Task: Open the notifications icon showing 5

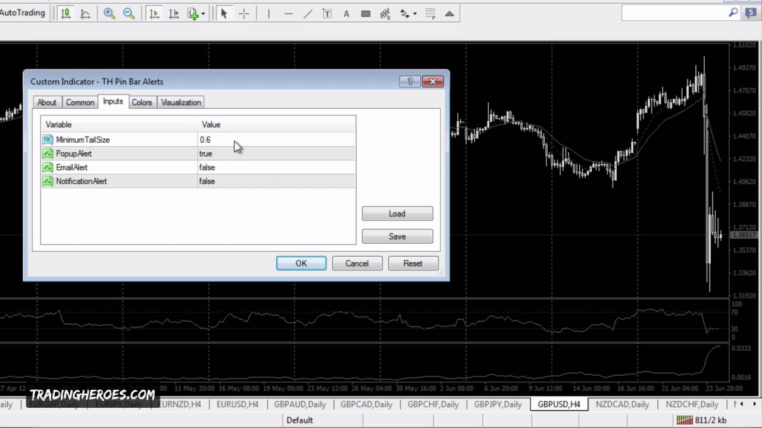Action: (x=750, y=12)
